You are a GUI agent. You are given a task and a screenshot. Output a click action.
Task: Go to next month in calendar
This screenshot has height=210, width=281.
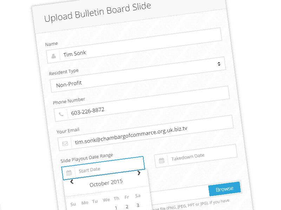[139, 173]
